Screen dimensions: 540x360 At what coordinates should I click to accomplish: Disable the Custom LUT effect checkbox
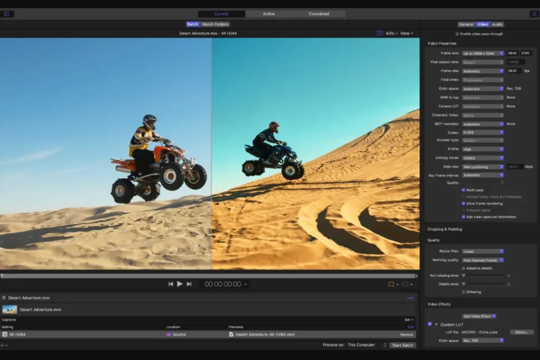pyautogui.click(x=430, y=324)
